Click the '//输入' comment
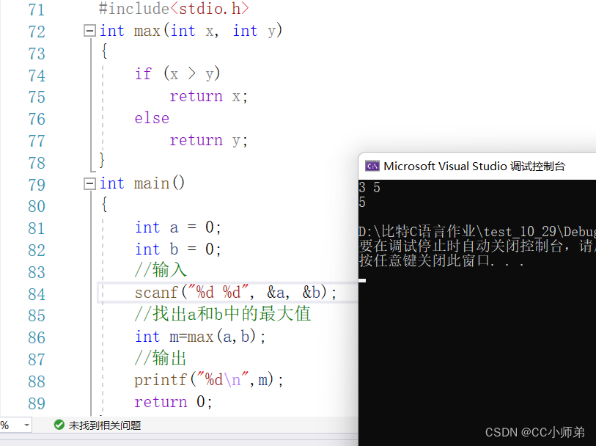596x446 pixels. [161, 271]
